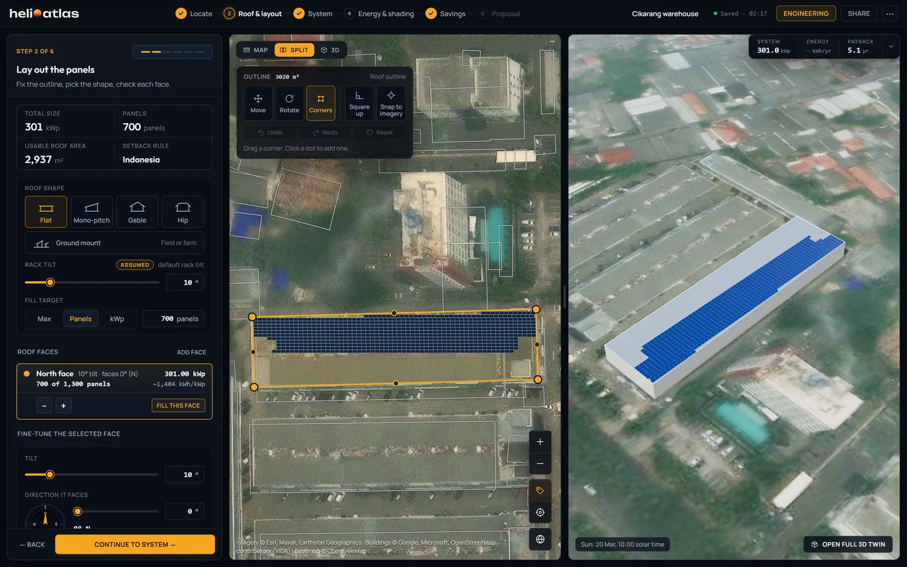The height and width of the screenshot is (567, 907).
Task: Set fill target to Max
Action: (x=44, y=319)
